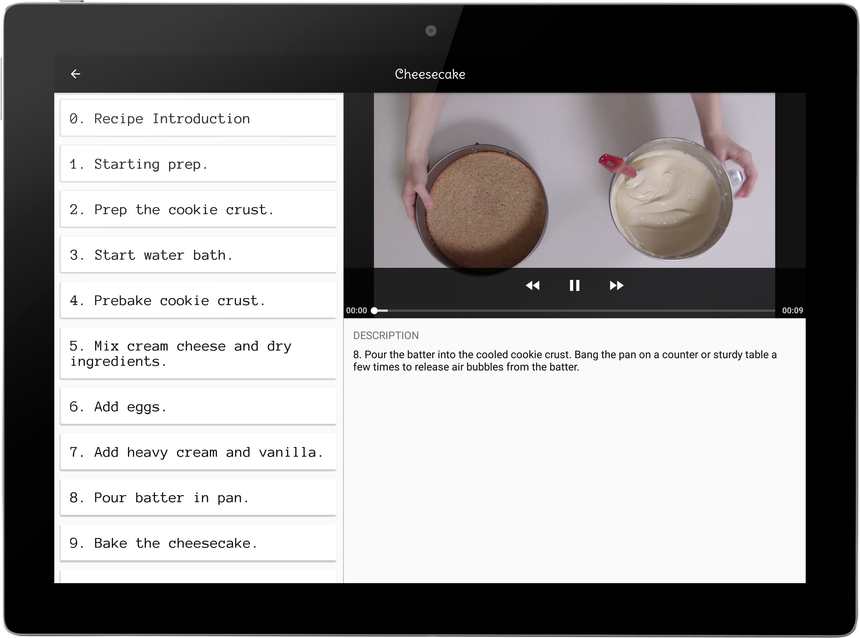Click the Cheesecake title in the header
Image resolution: width=860 pixels, height=638 pixels.
[x=430, y=74]
